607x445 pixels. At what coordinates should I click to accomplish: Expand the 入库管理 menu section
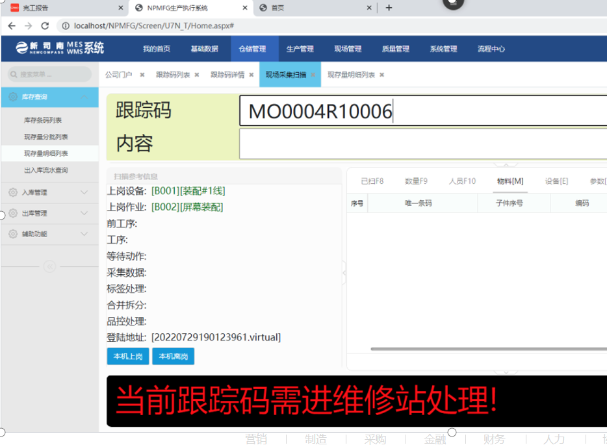(84, 192)
